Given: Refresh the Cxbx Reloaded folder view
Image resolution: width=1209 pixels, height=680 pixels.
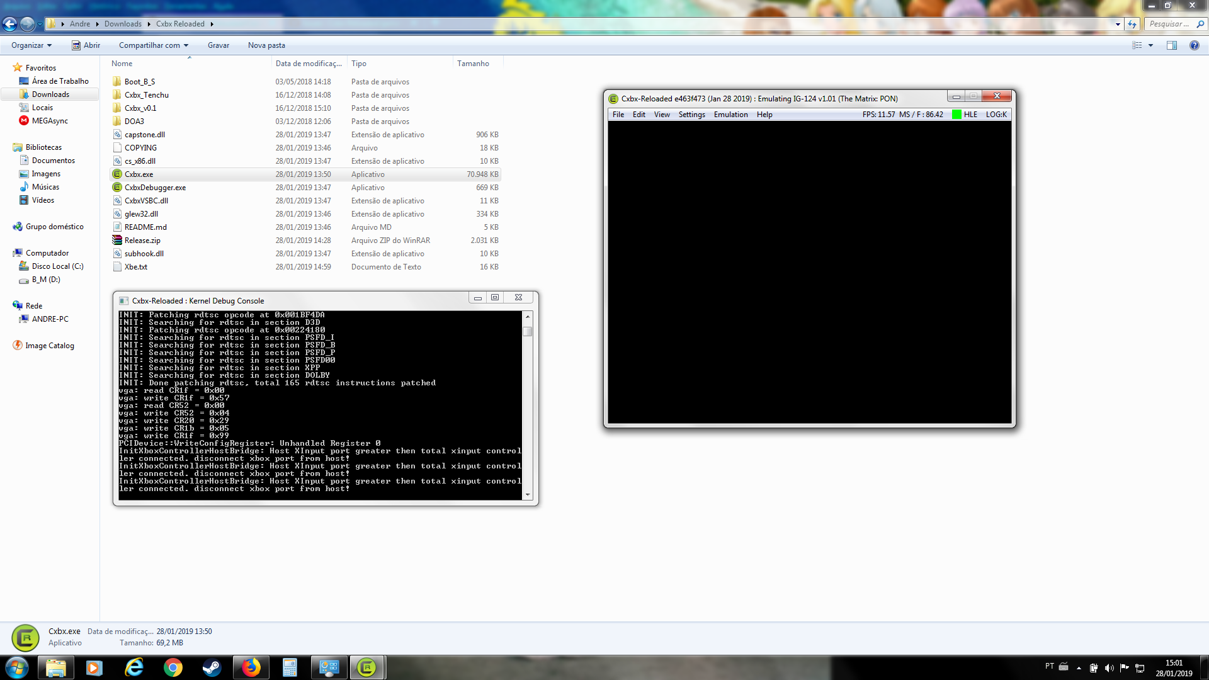Looking at the screenshot, I should pyautogui.click(x=1132, y=24).
